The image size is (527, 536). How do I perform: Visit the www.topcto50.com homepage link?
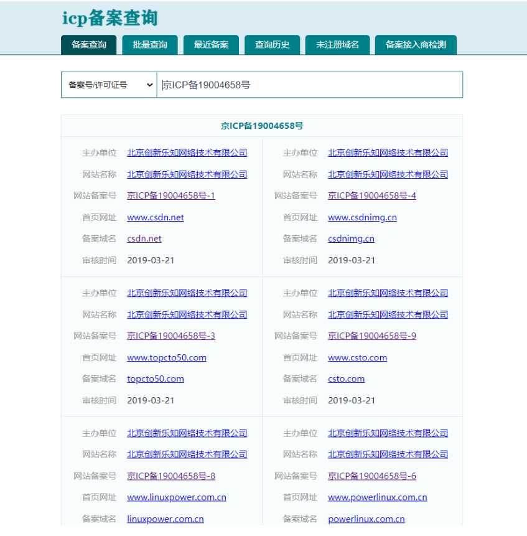click(x=167, y=357)
